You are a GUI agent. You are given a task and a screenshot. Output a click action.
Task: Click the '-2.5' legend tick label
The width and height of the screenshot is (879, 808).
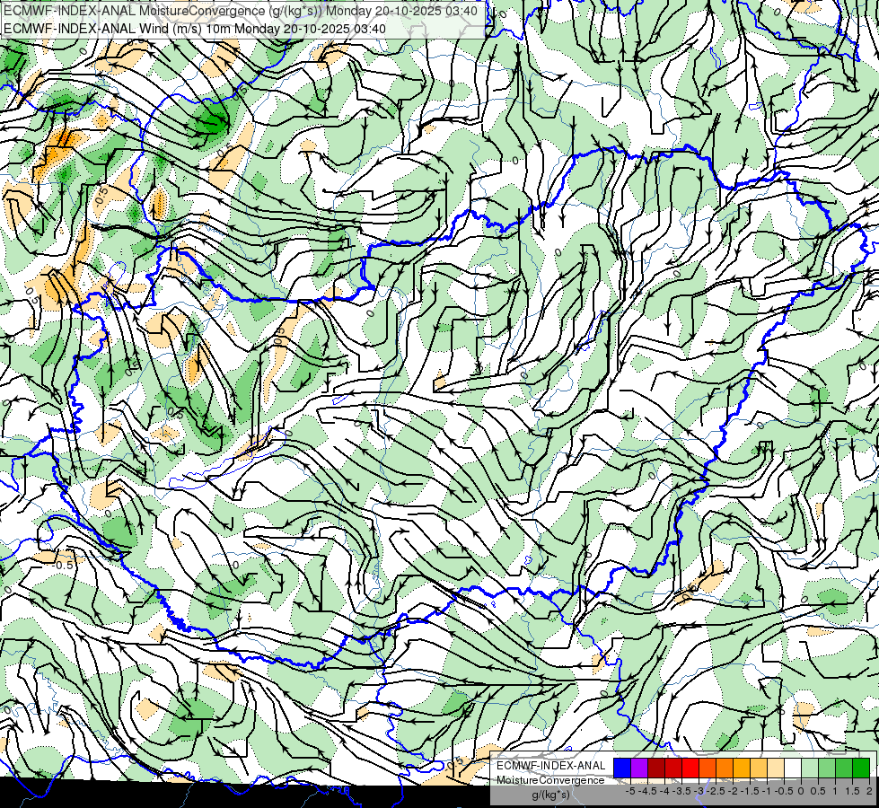pos(716,791)
